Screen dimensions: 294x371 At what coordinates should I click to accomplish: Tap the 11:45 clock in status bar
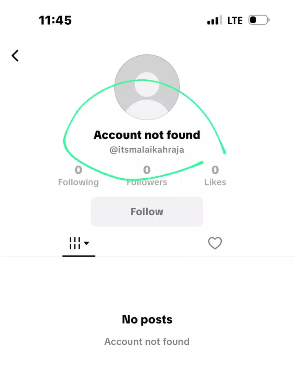click(x=55, y=20)
